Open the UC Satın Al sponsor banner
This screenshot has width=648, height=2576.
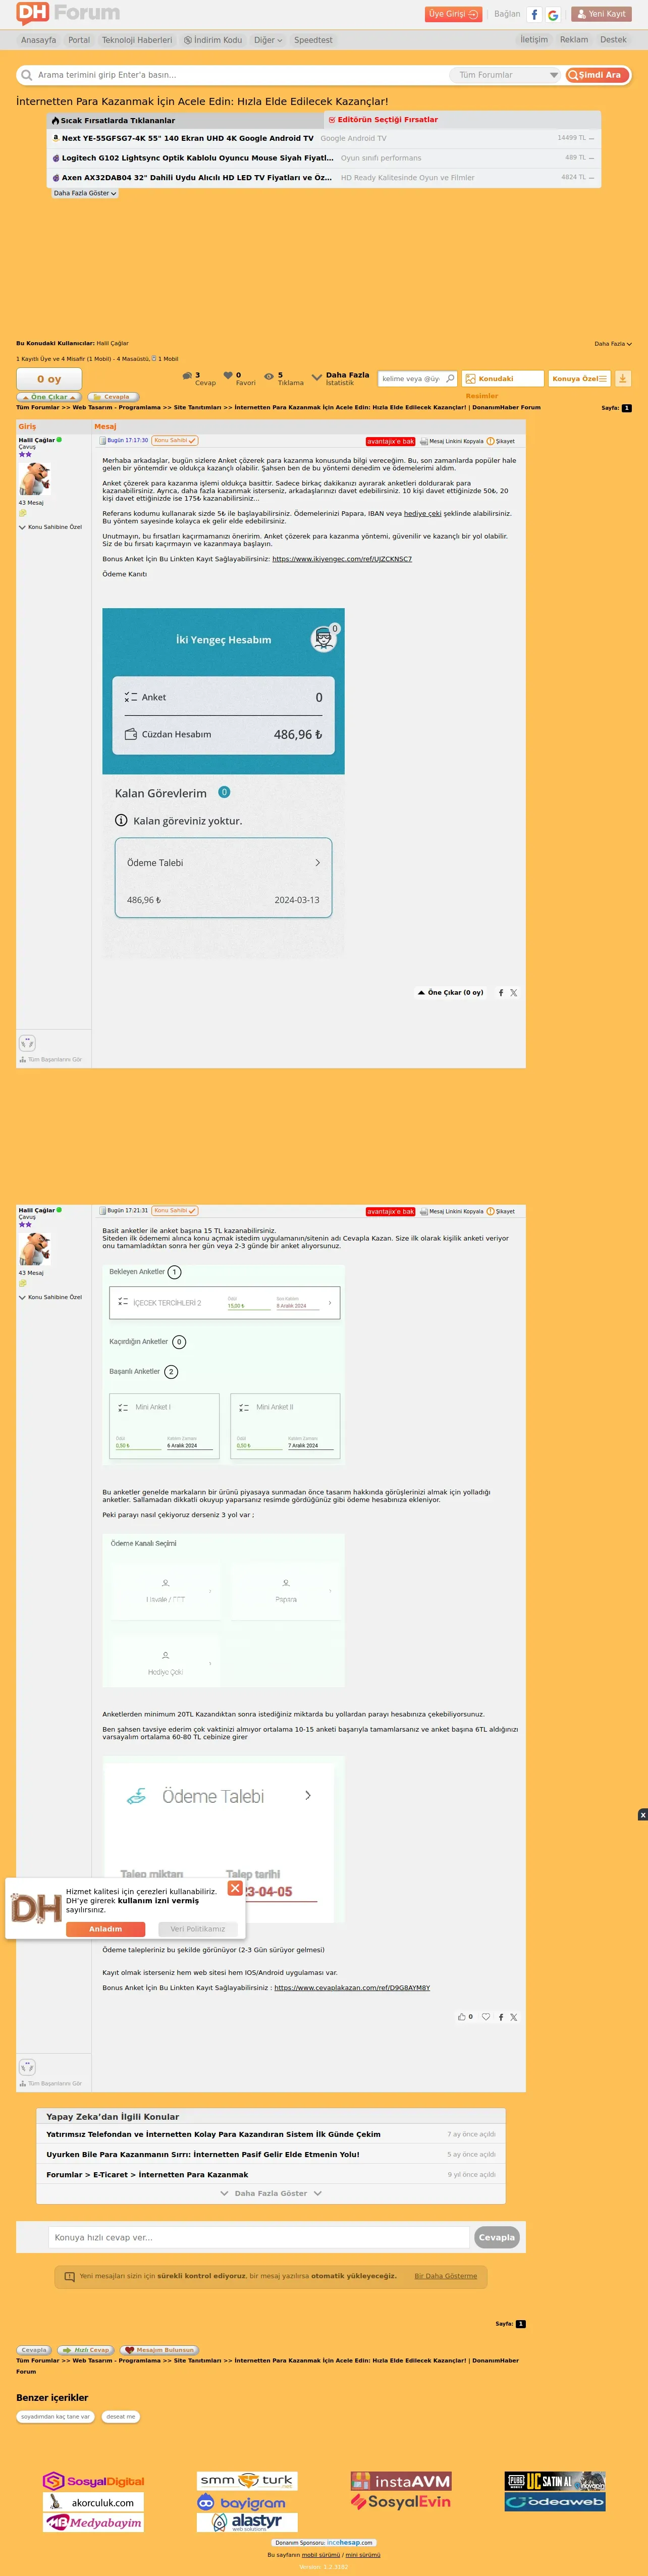tap(555, 2481)
